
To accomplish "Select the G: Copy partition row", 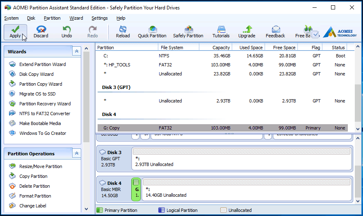I will coord(223,128).
